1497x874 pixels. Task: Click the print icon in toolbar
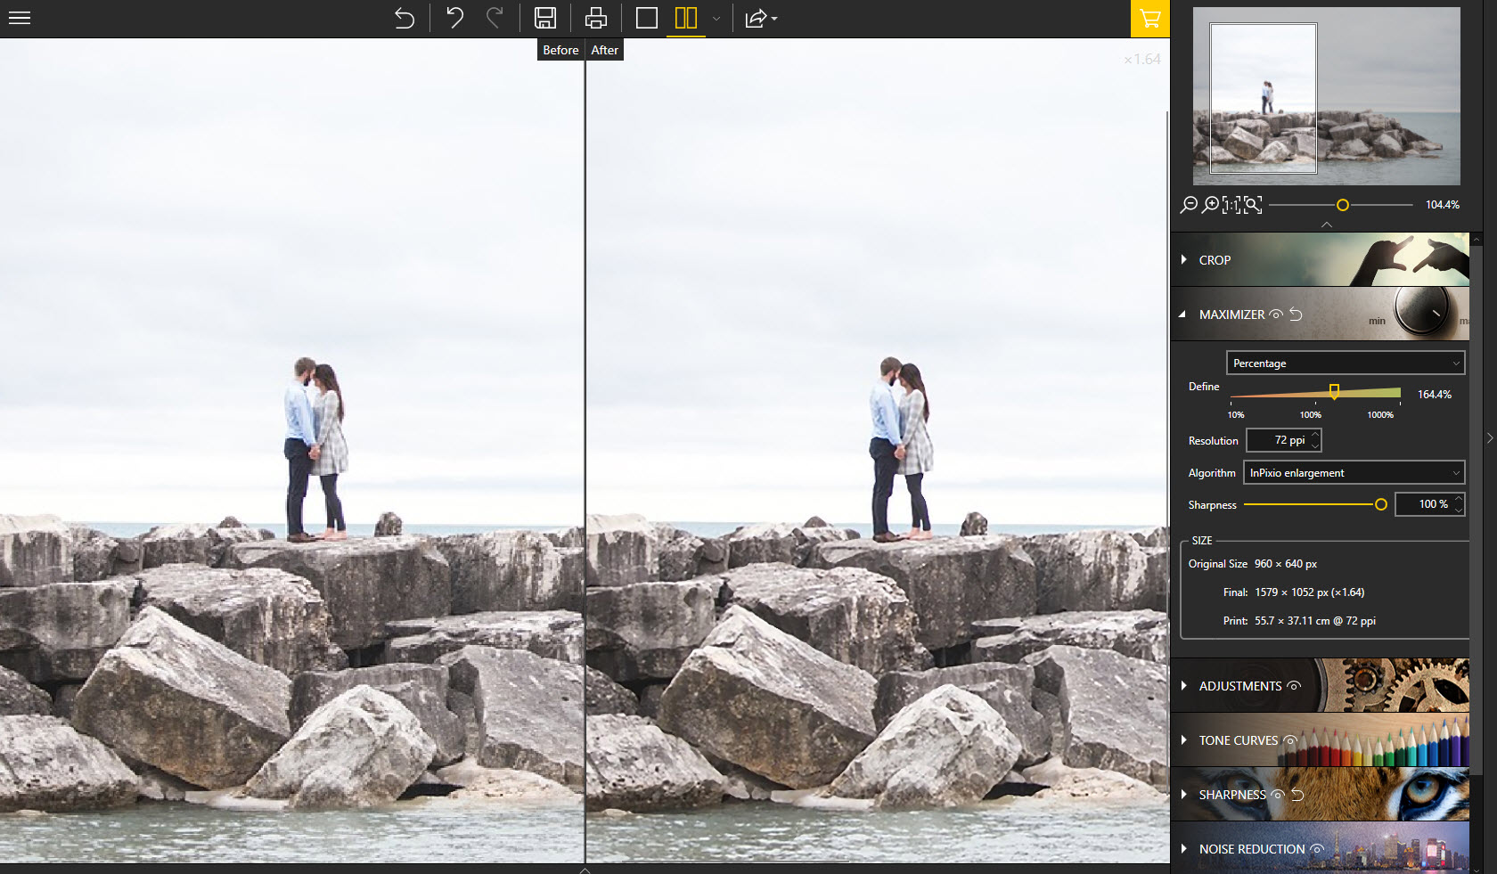click(x=595, y=18)
